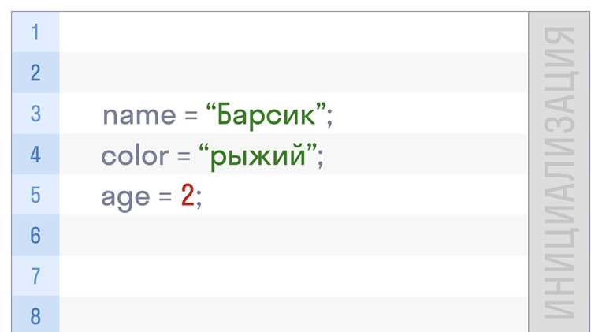Image resolution: width=591 pixels, height=332 pixels.
Task: Select line number 2 in gutter
Action: click(35, 73)
